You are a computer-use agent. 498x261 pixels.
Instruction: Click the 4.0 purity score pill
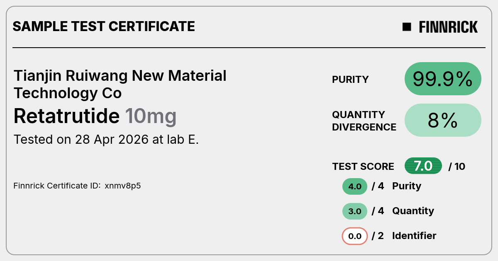tap(355, 186)
